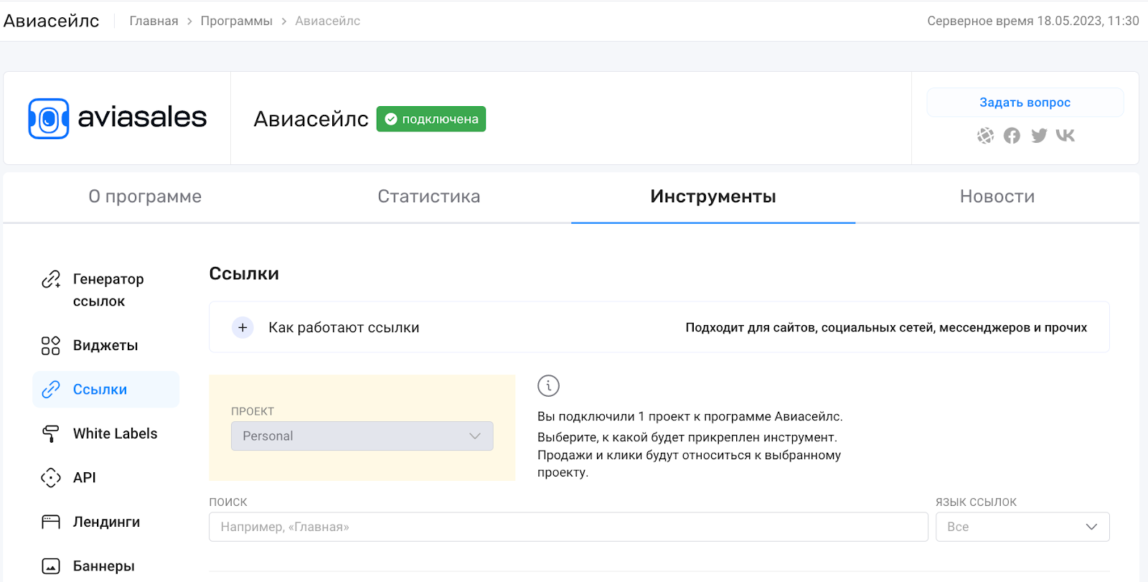Image resolution: width=1148 pixels, height=582 pixels.
Task: Open Виджеты in the sidebar
Action: coord(106,346)
